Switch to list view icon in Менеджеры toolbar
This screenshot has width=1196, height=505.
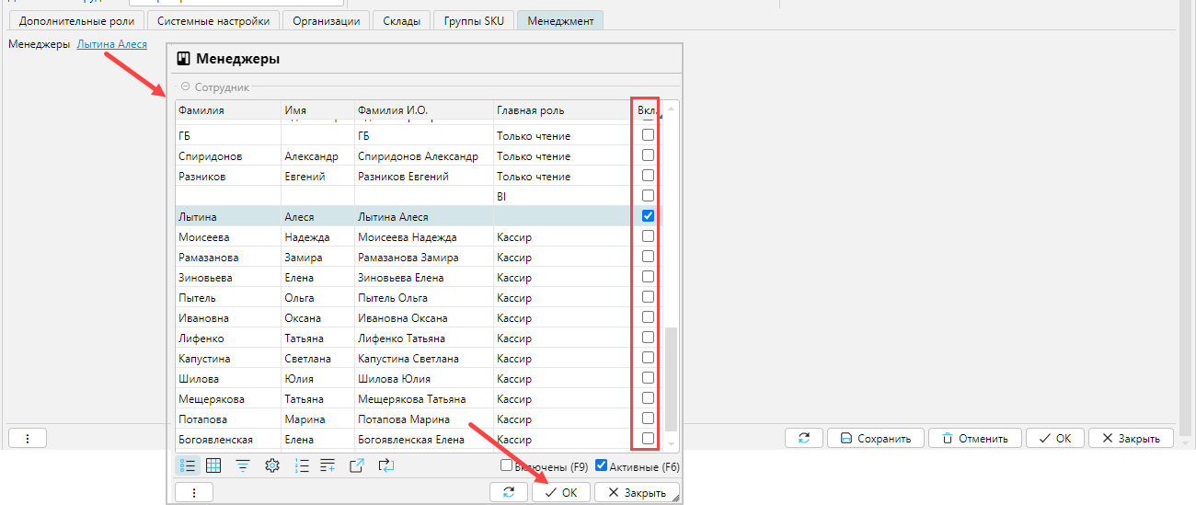(x=187, y=465)
